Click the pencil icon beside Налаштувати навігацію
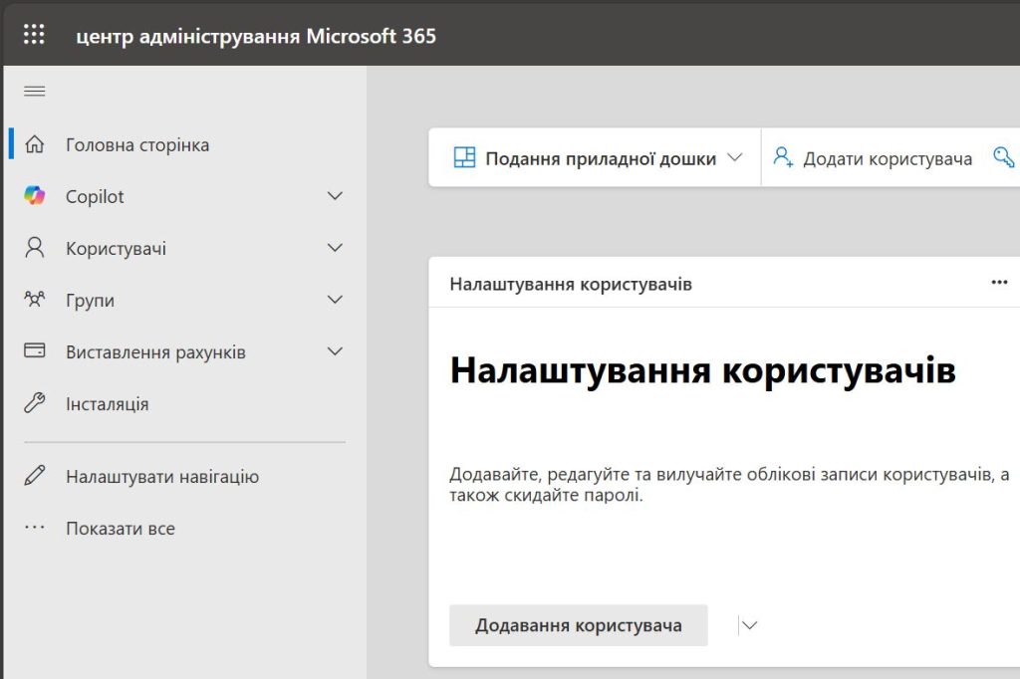1020x679 pixels. [x=35, y=476]
